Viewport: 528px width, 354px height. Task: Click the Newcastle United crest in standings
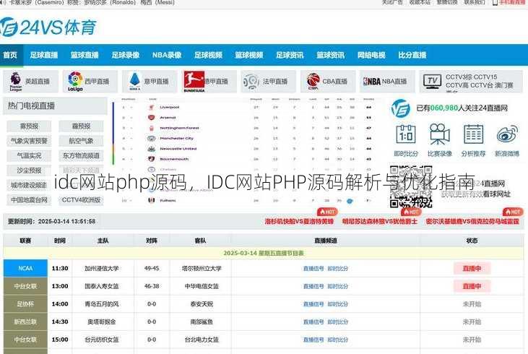click(152, 149)
